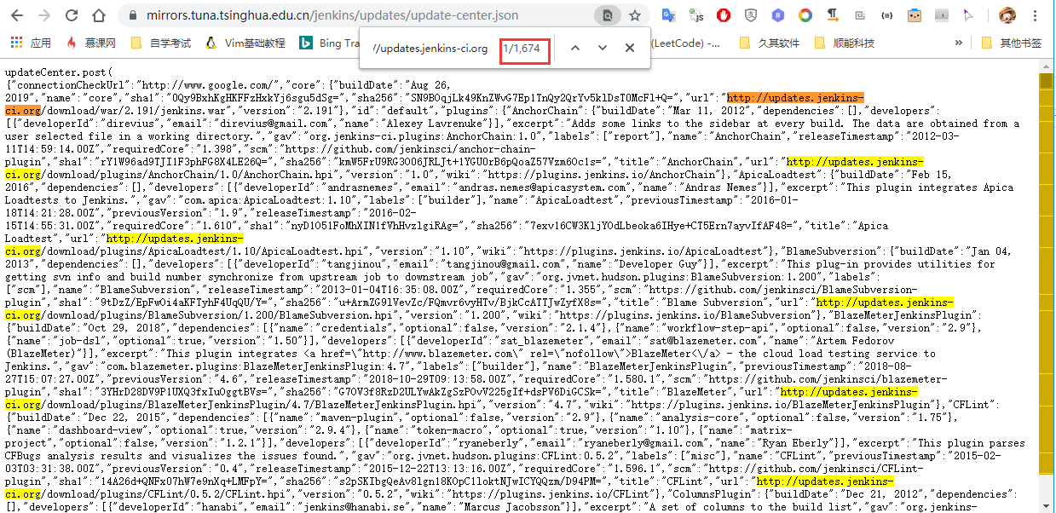Jump to the previous search match
Screen dimensions: 1056x513
[575, 48]
